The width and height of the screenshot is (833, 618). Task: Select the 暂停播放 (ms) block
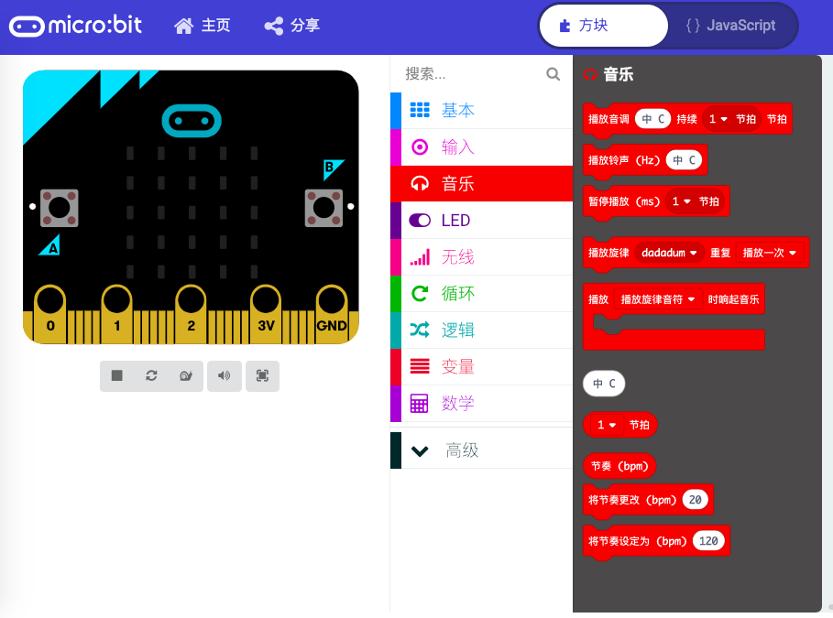(x=624, y=201)
